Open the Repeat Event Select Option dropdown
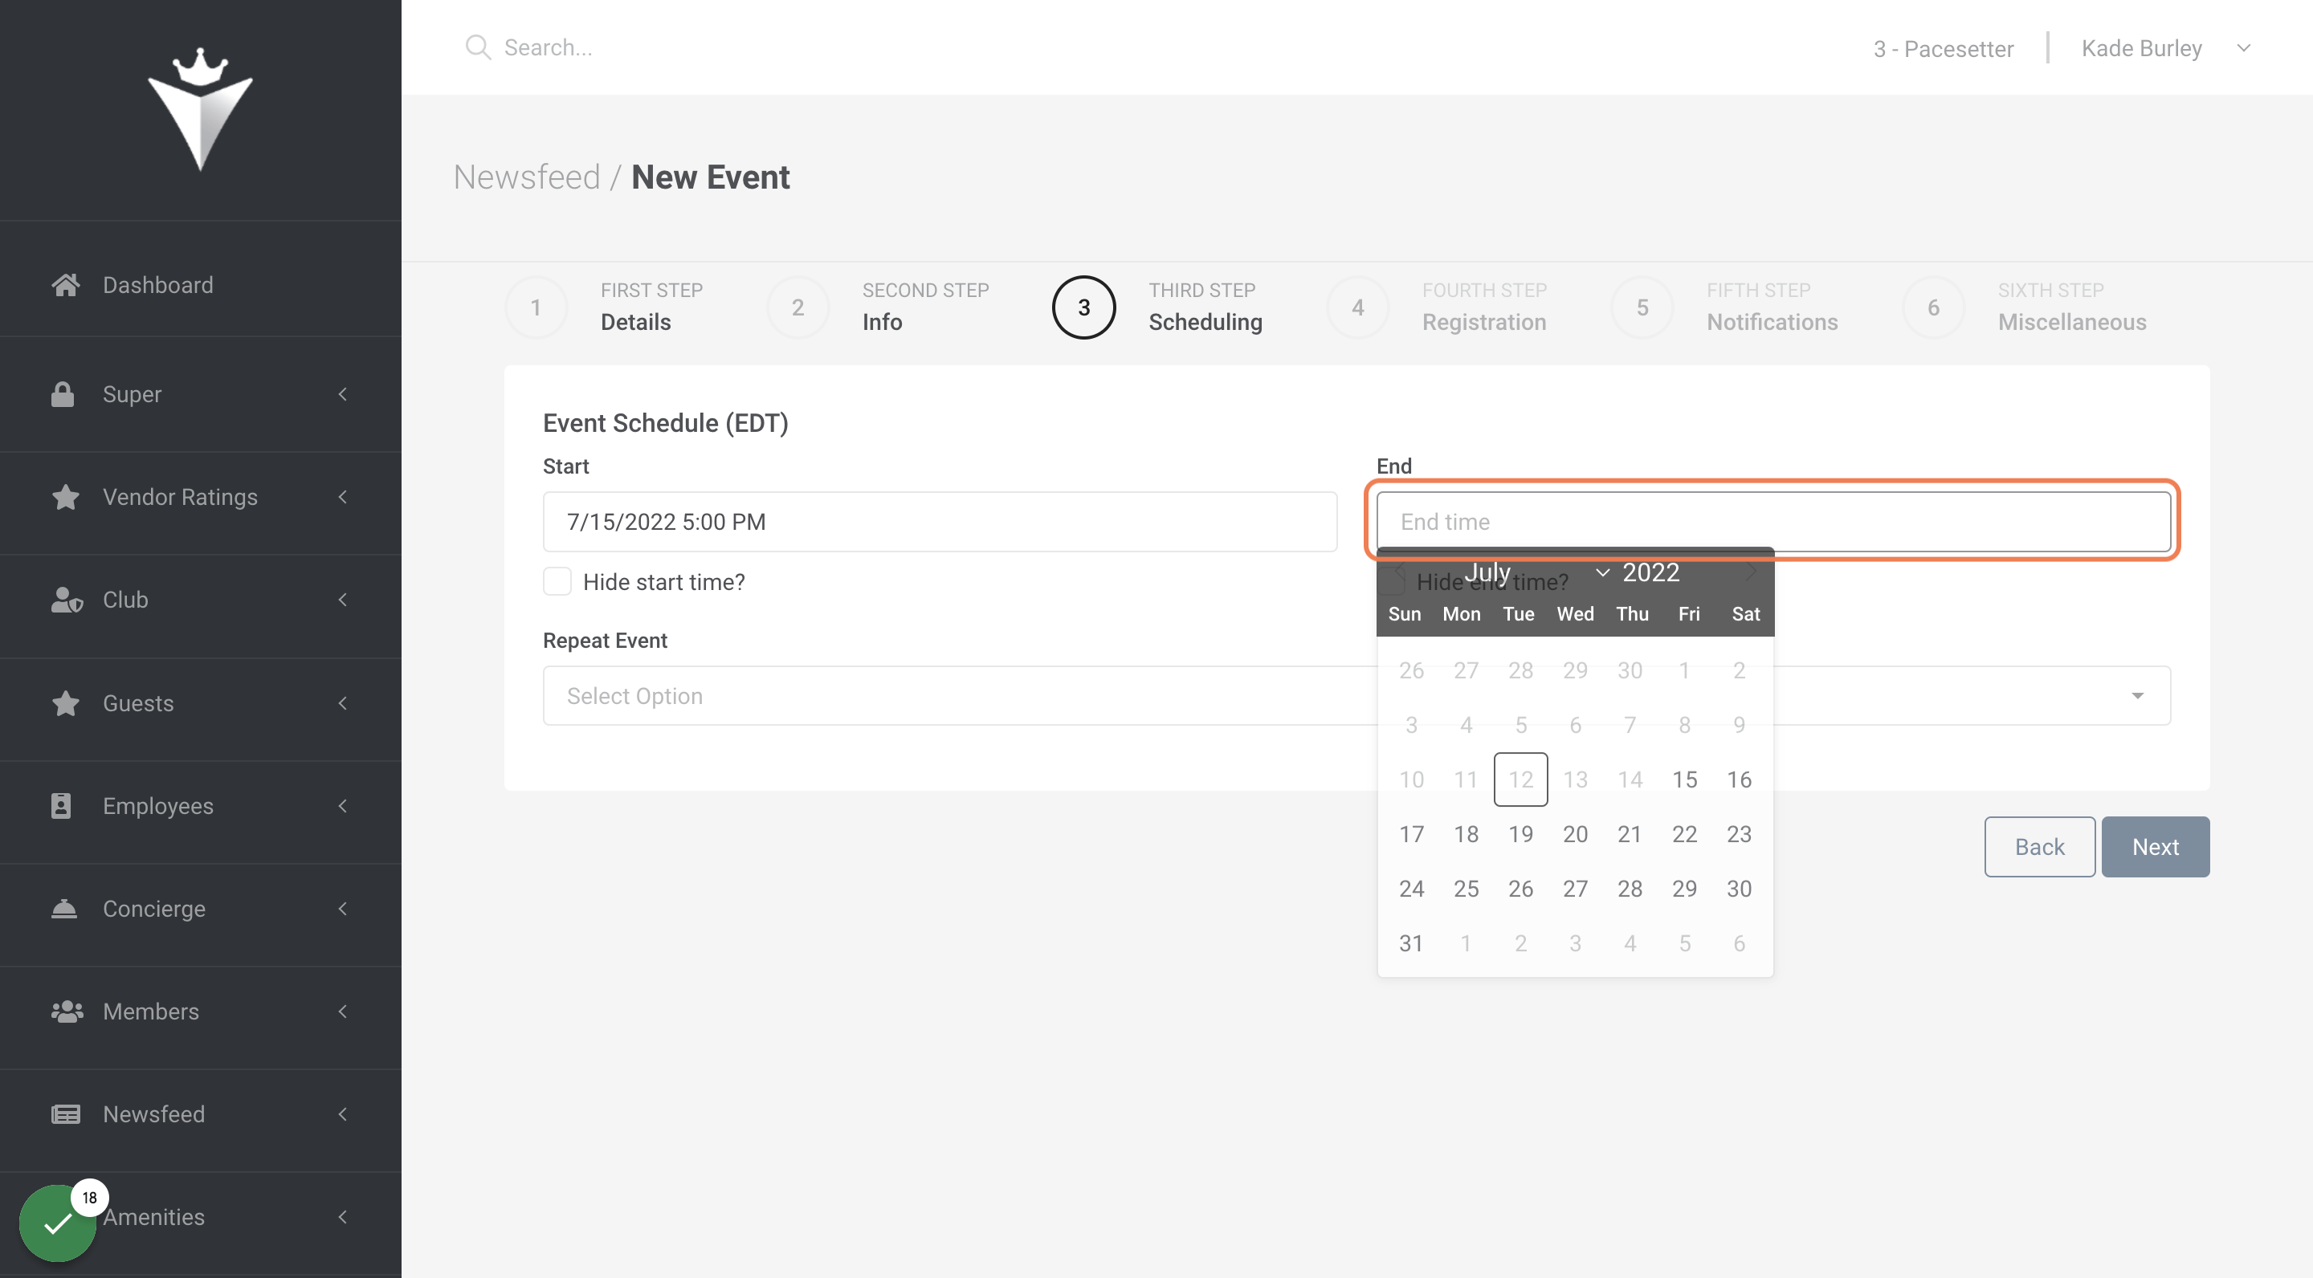The height and width of the screenshot is (1278, 2313). pos(1356,695)
